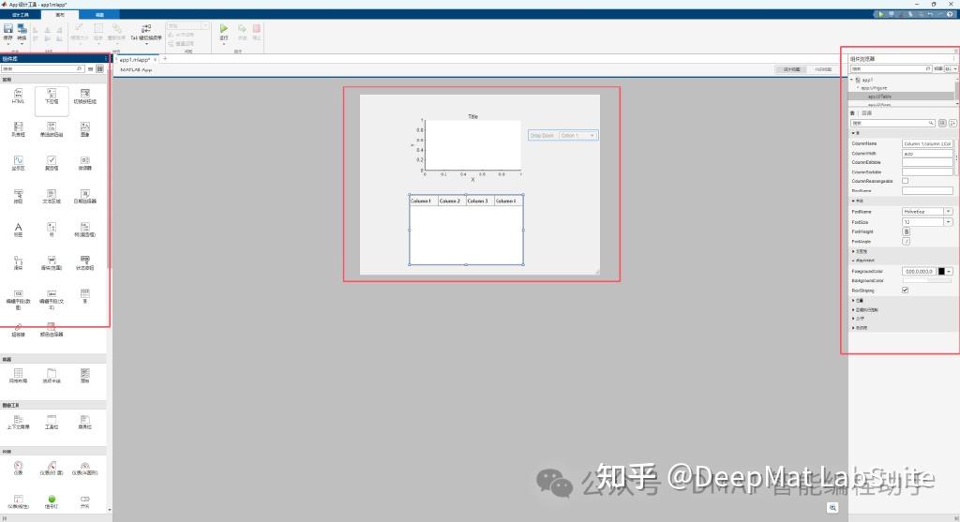960x522 pixels.
Task: Toggle italic FontAngle button
Action: 907,241
